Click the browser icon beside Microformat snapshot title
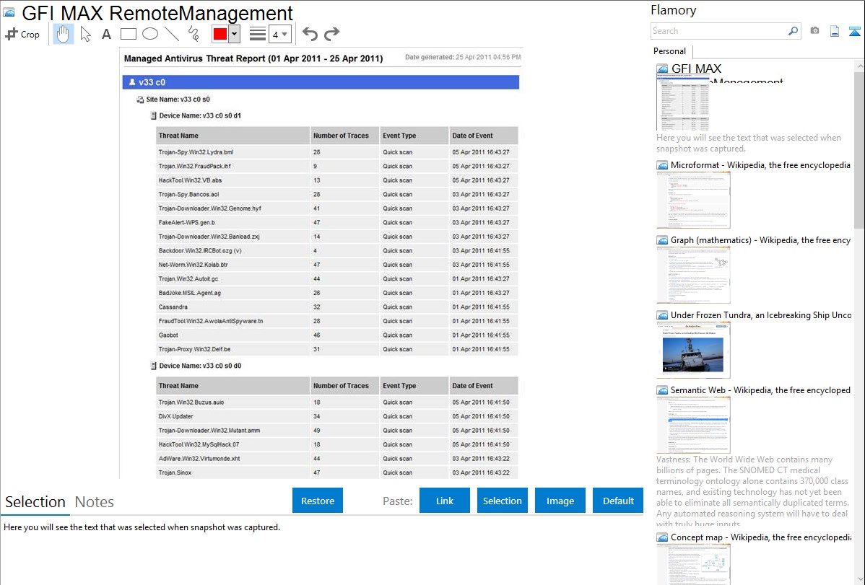The height and width of the screenshot is (585, 865). click(662, 165)
